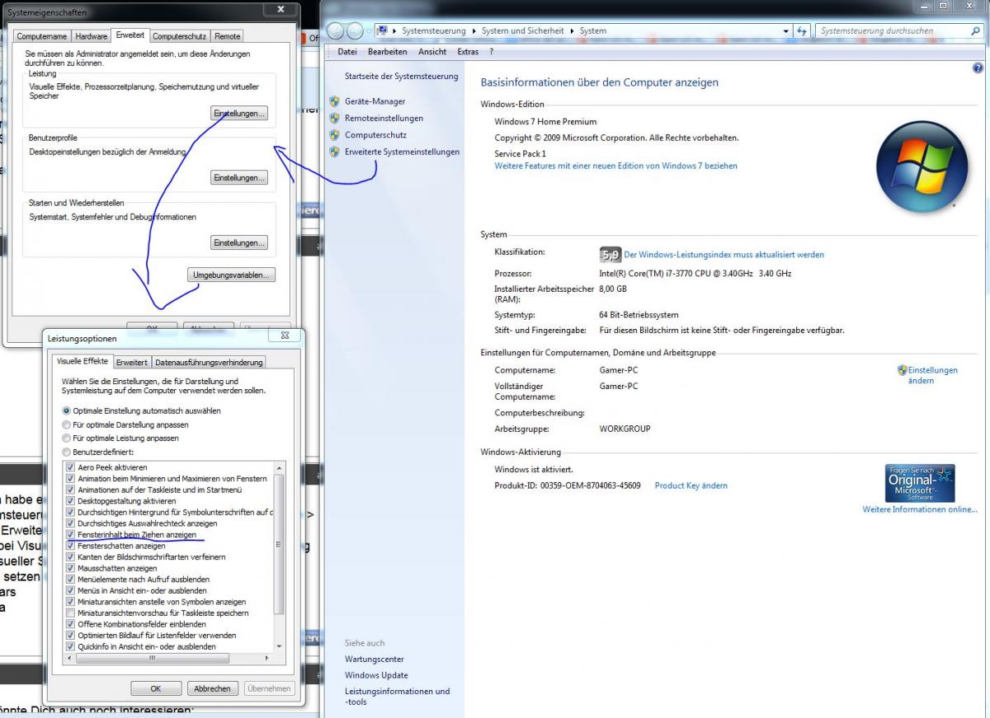Click the 'Wartungscenter' link
This screenshot has width=990, height=718.
click(x=375, y=659)
